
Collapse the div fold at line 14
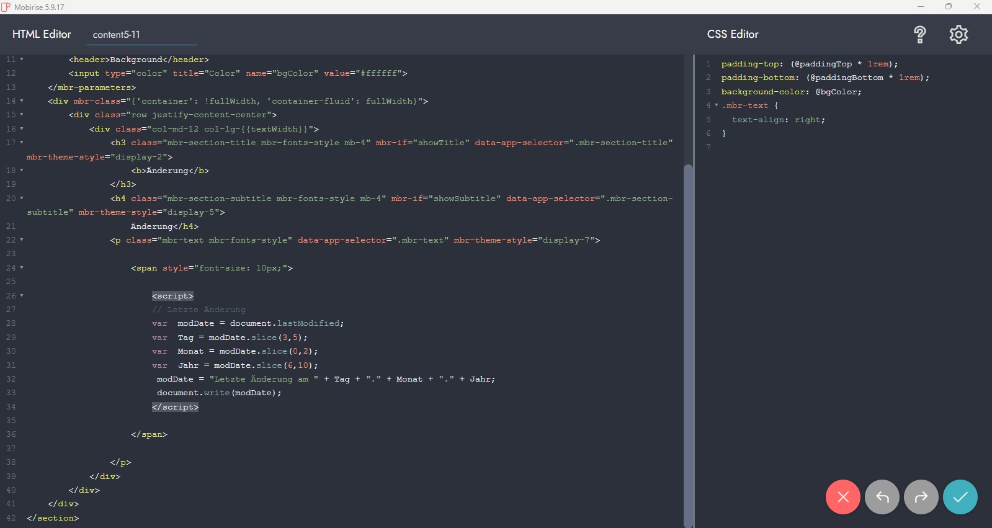(22, 101)
